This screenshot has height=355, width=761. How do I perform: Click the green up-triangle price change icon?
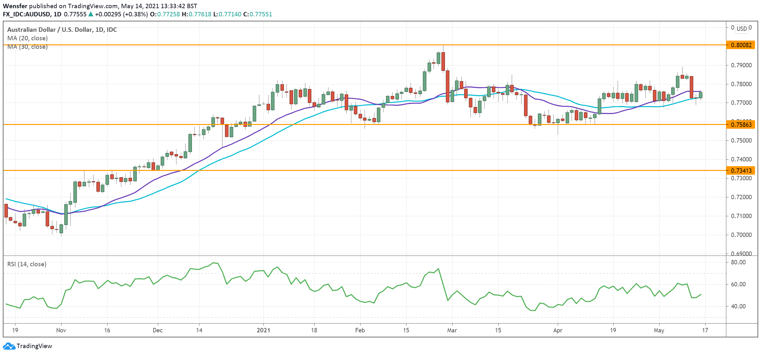(91, 14)
